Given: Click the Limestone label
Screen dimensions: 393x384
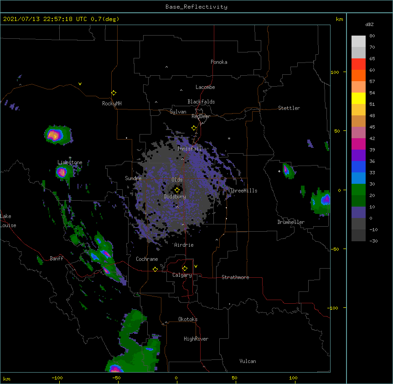Looking at the screenshot, I should click(x=70, y=162).
